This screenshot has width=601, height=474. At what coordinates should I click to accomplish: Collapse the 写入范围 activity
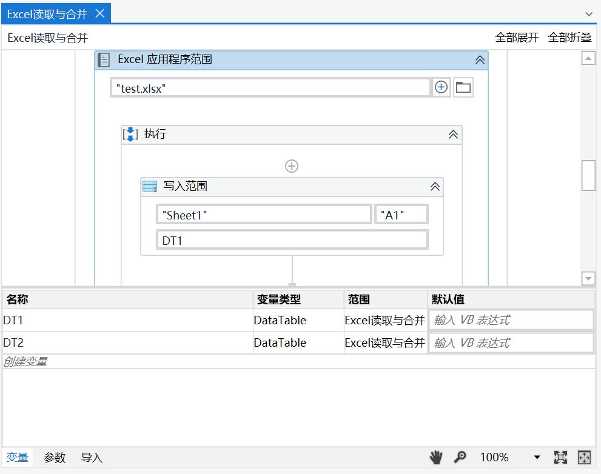click(x=434, y=186)
